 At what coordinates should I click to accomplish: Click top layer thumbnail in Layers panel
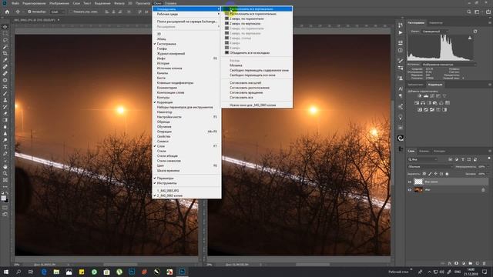click(x=418, y=182)
